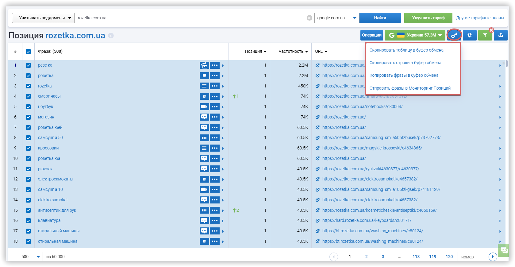Open the chat support widget
This screenshot has width=515, height=267.
504,250
